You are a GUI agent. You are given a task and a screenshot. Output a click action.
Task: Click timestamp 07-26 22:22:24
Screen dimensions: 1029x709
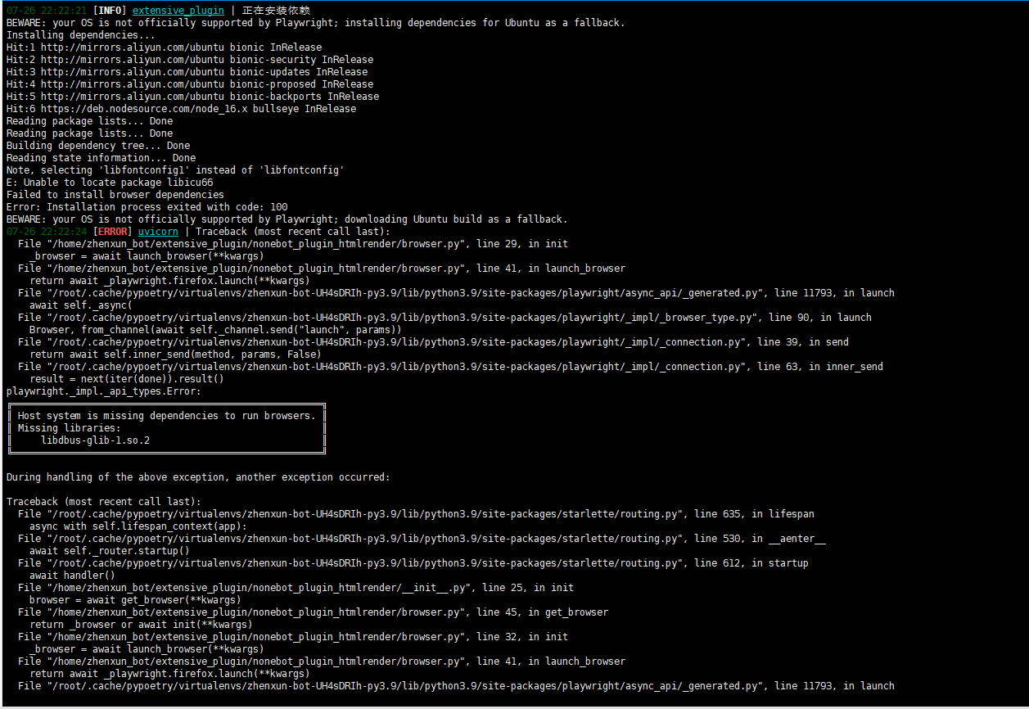[x=47, y=232]
